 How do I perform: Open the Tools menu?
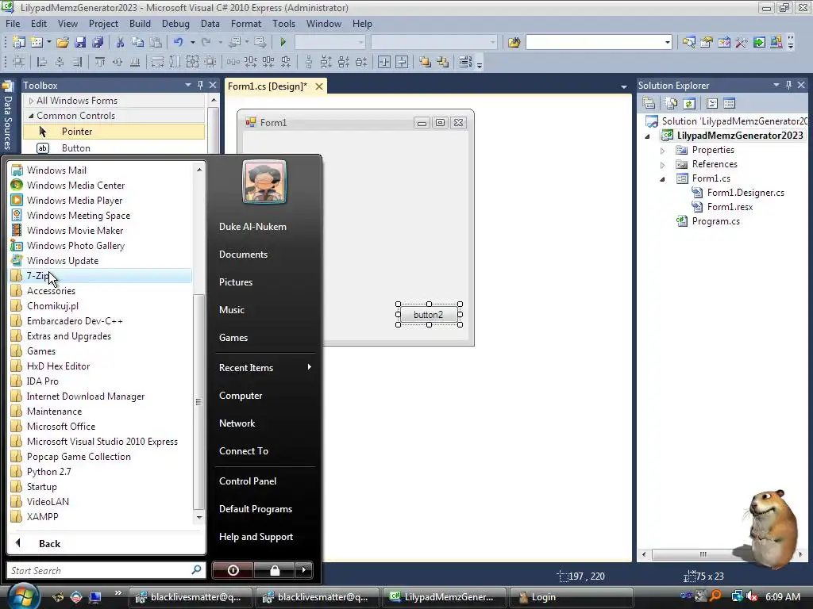pyautogui.click(x=283, y=24)
